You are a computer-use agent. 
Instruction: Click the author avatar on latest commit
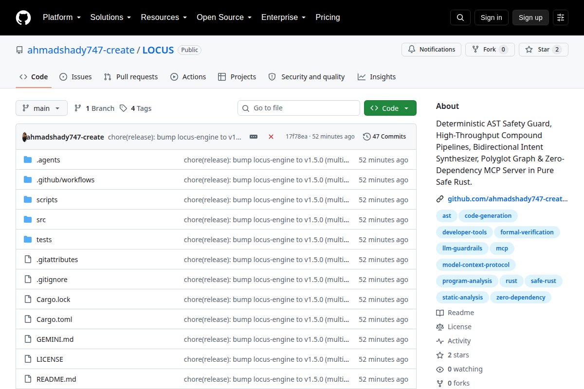coord(25,137)
